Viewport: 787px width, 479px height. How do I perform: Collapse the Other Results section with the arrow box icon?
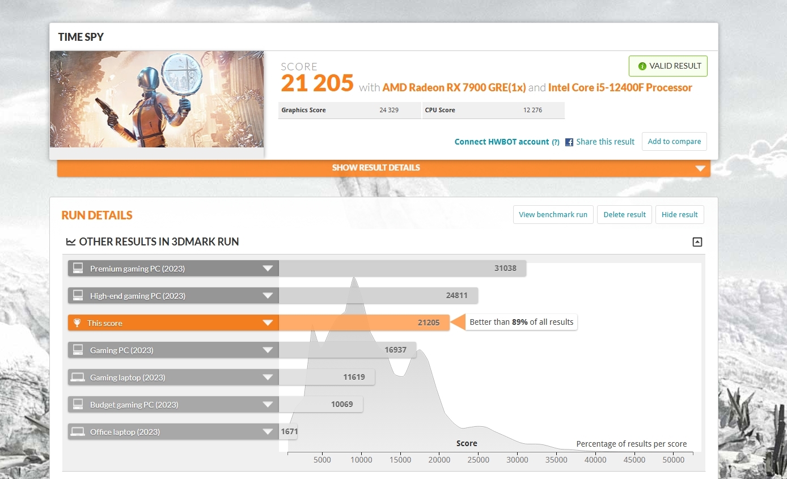pos(697,242)
